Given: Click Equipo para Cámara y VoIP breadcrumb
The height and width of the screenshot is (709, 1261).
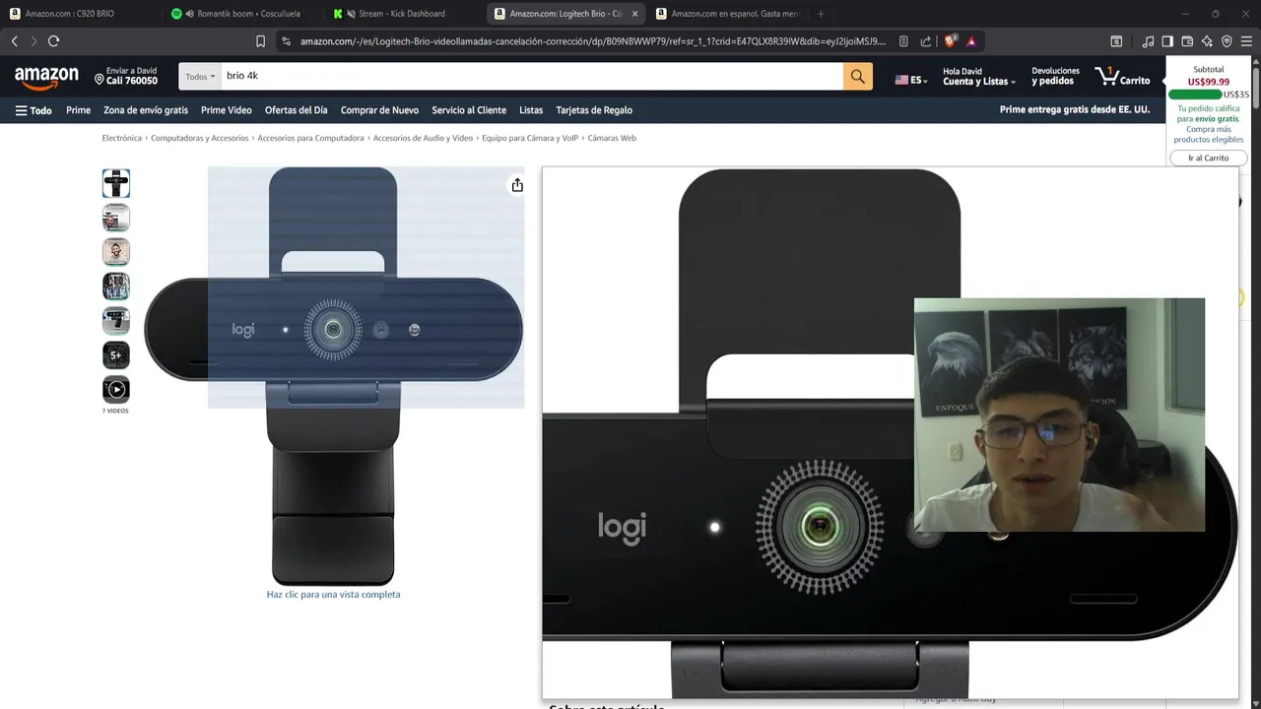Looking at the screenshot, I should pyautogui.click(x=530, y=138).
